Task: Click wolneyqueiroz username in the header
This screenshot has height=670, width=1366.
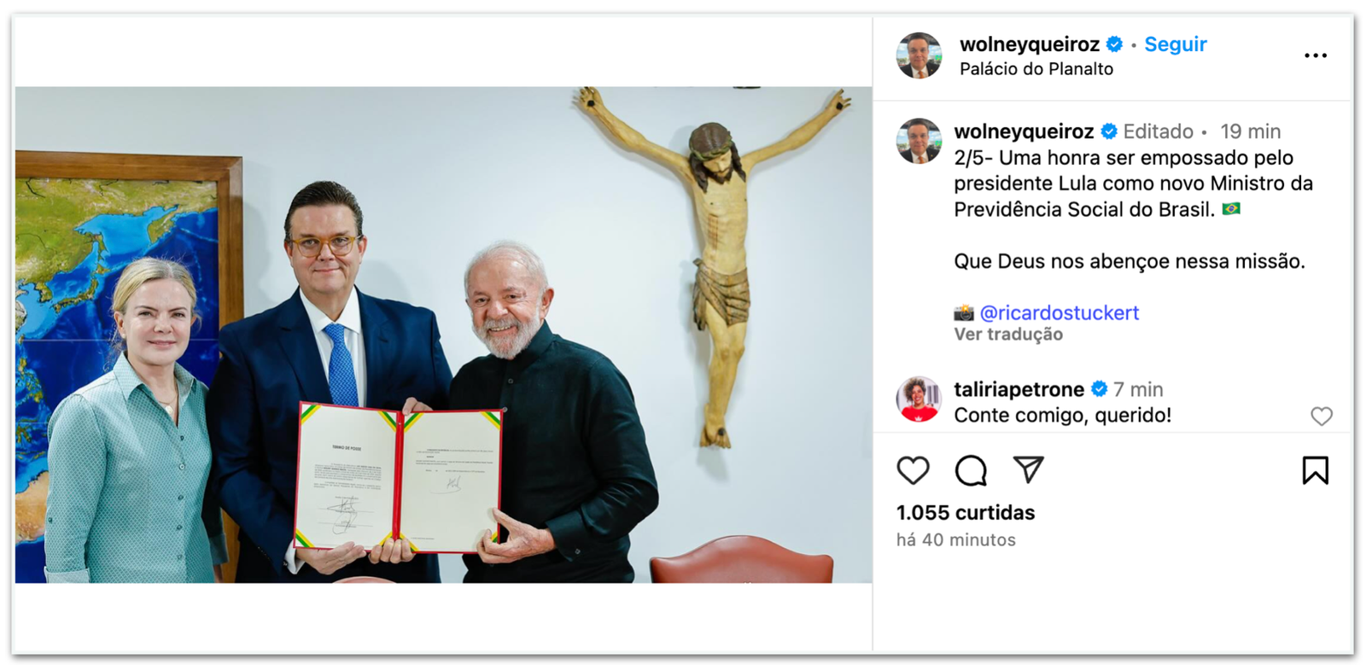Action: click(x=1030, y=44)
